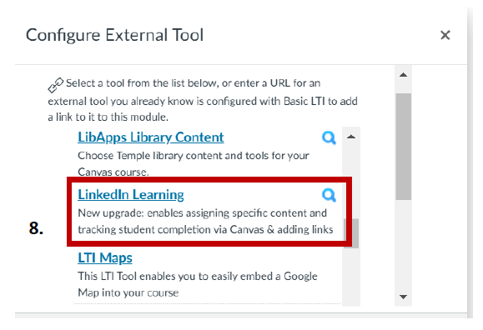Viewport: 483px width, 330px height.
Task: Click the chain link icon beside instructions
Action: (x=55, y=85)
